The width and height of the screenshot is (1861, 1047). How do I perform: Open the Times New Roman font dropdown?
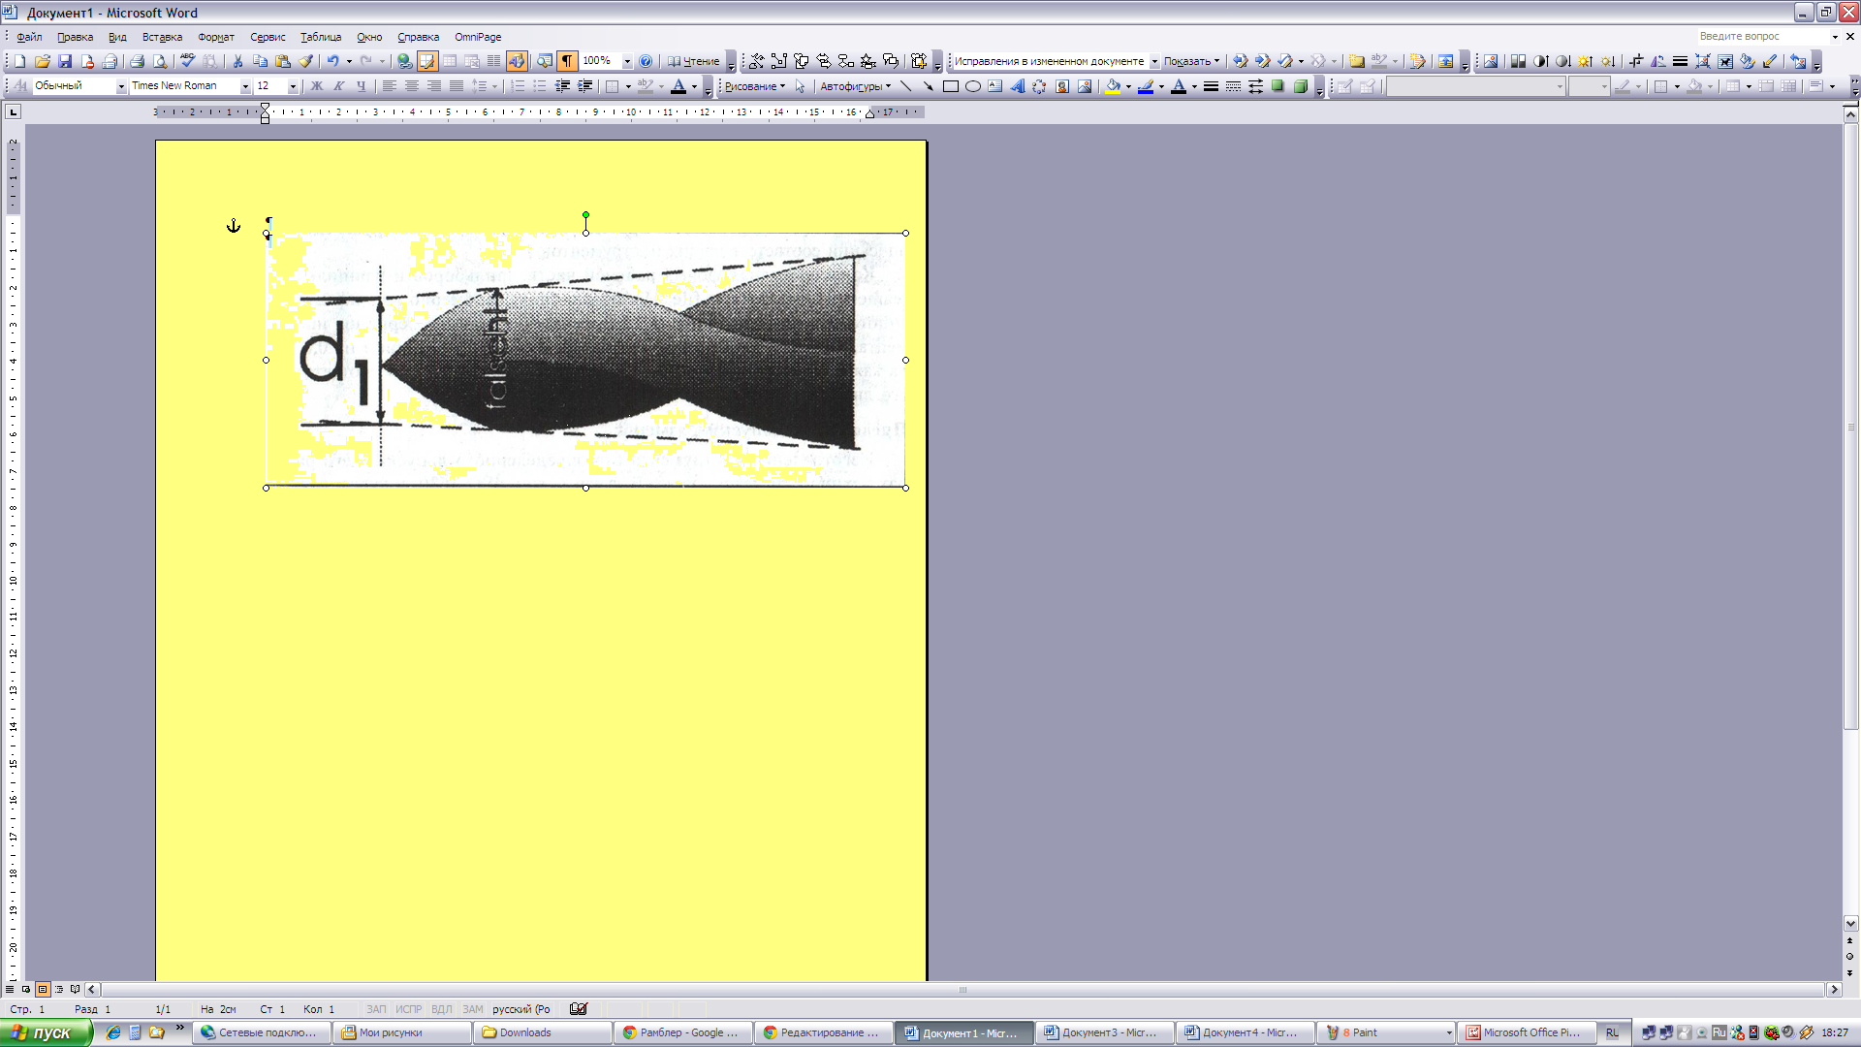[245, 86]
